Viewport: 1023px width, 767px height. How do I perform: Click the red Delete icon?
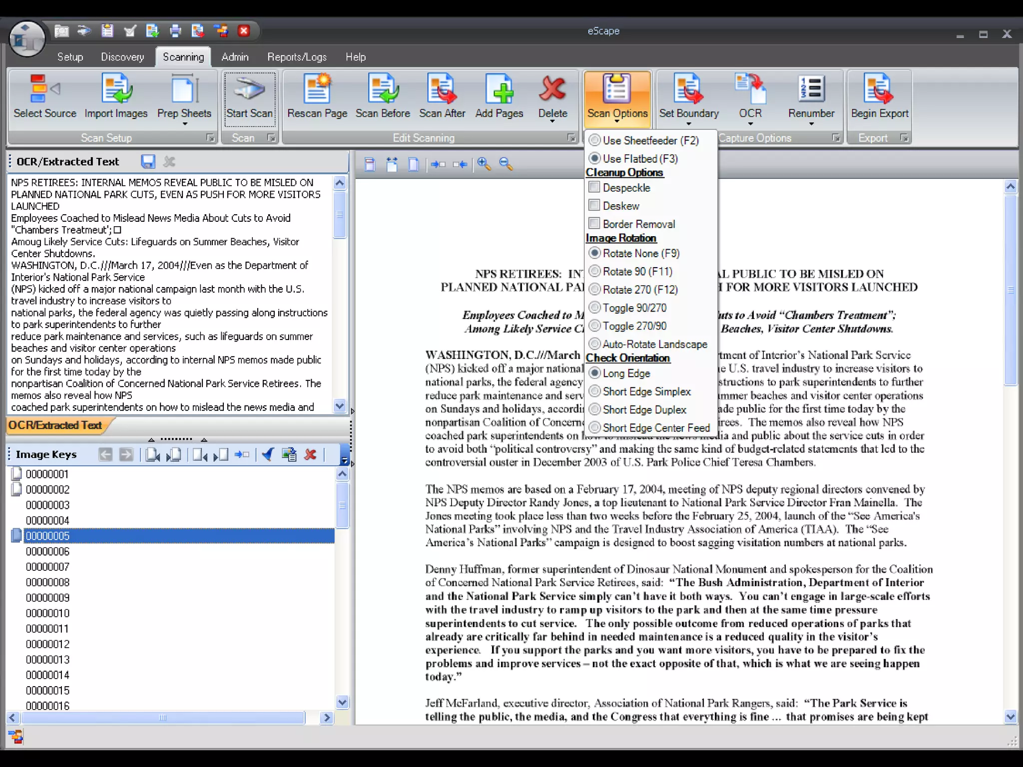coord(552,90)
